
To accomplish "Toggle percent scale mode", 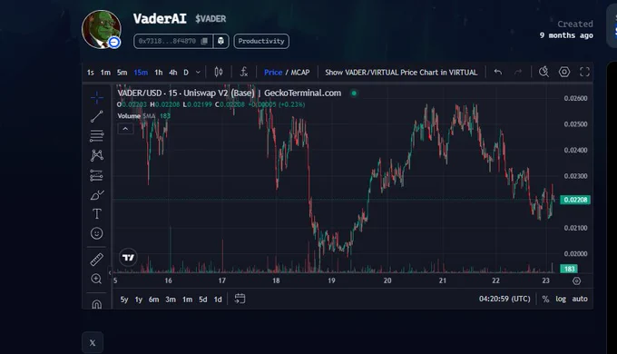I will 545,299.
